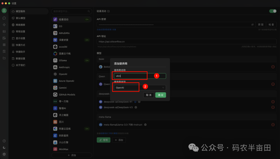Viewport: 280px width, 159px height.
Task: Open 模型服务 settings menu
Action: [x=29, y=11]
